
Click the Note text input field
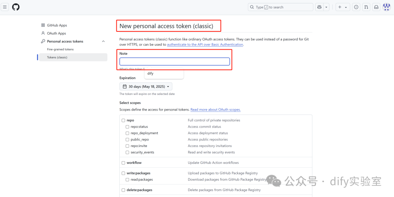coord(175,61)
